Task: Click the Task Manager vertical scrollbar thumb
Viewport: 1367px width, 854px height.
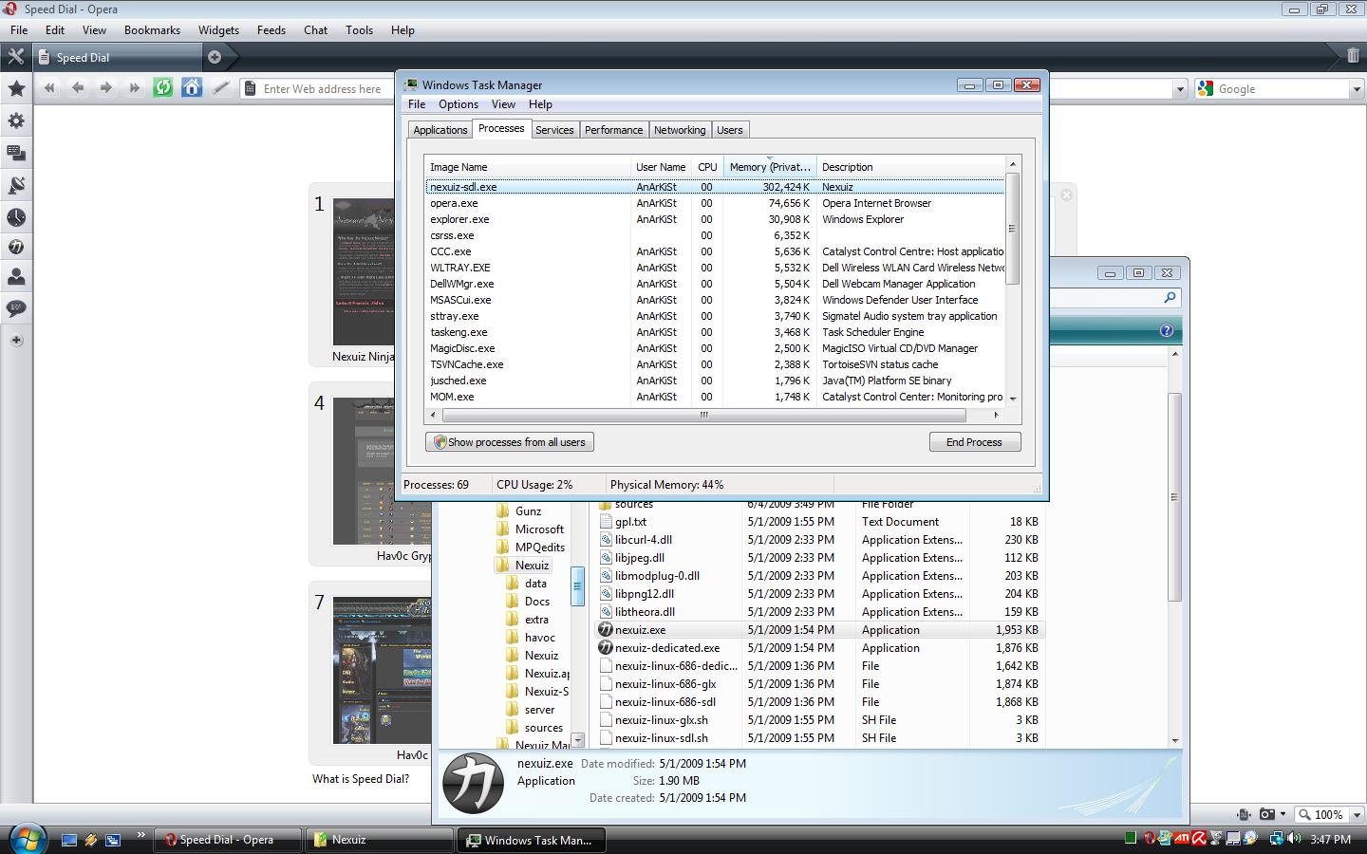Action: click(1012, 229)
